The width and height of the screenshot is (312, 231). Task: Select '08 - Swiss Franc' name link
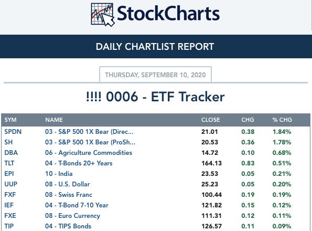point(69,195)
